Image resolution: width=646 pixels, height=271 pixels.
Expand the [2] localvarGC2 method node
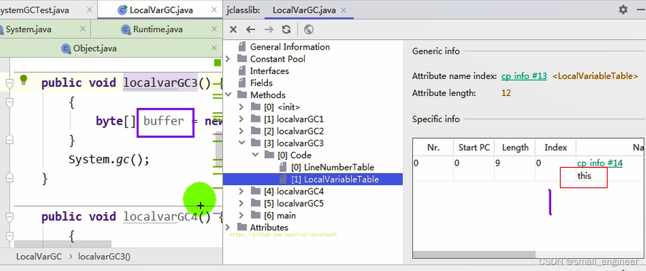[242, 131]
